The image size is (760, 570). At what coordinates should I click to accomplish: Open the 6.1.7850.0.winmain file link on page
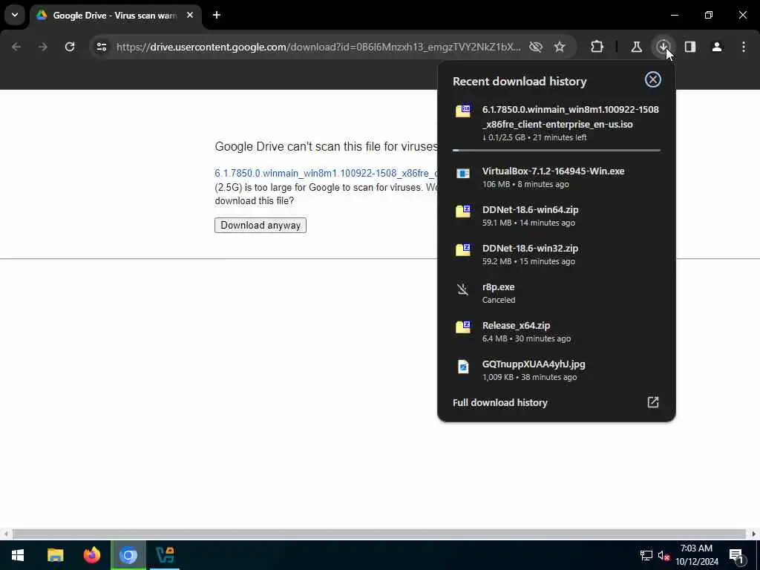pyautogui.click(x=327, y=173)
